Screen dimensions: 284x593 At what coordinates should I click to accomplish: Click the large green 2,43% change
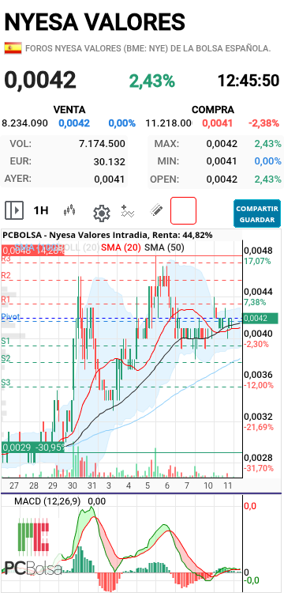coord(152,81)
